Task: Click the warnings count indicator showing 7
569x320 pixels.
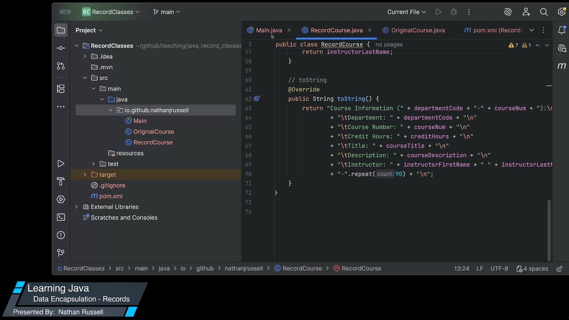Action: (x=513, y=45)
